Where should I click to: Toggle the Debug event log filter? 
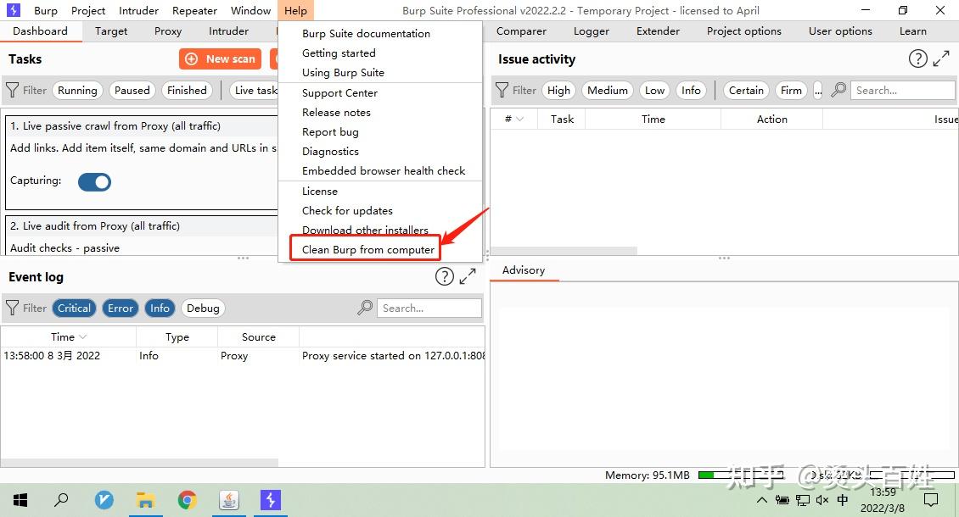coord(203,308)
